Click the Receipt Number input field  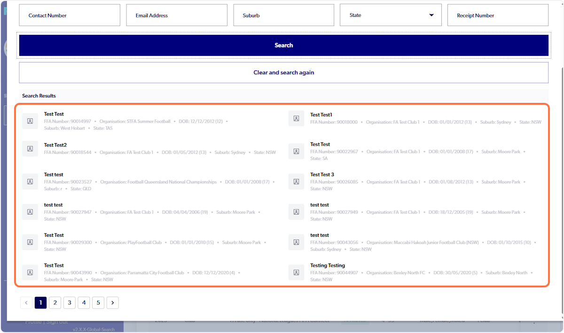[498, 15]
